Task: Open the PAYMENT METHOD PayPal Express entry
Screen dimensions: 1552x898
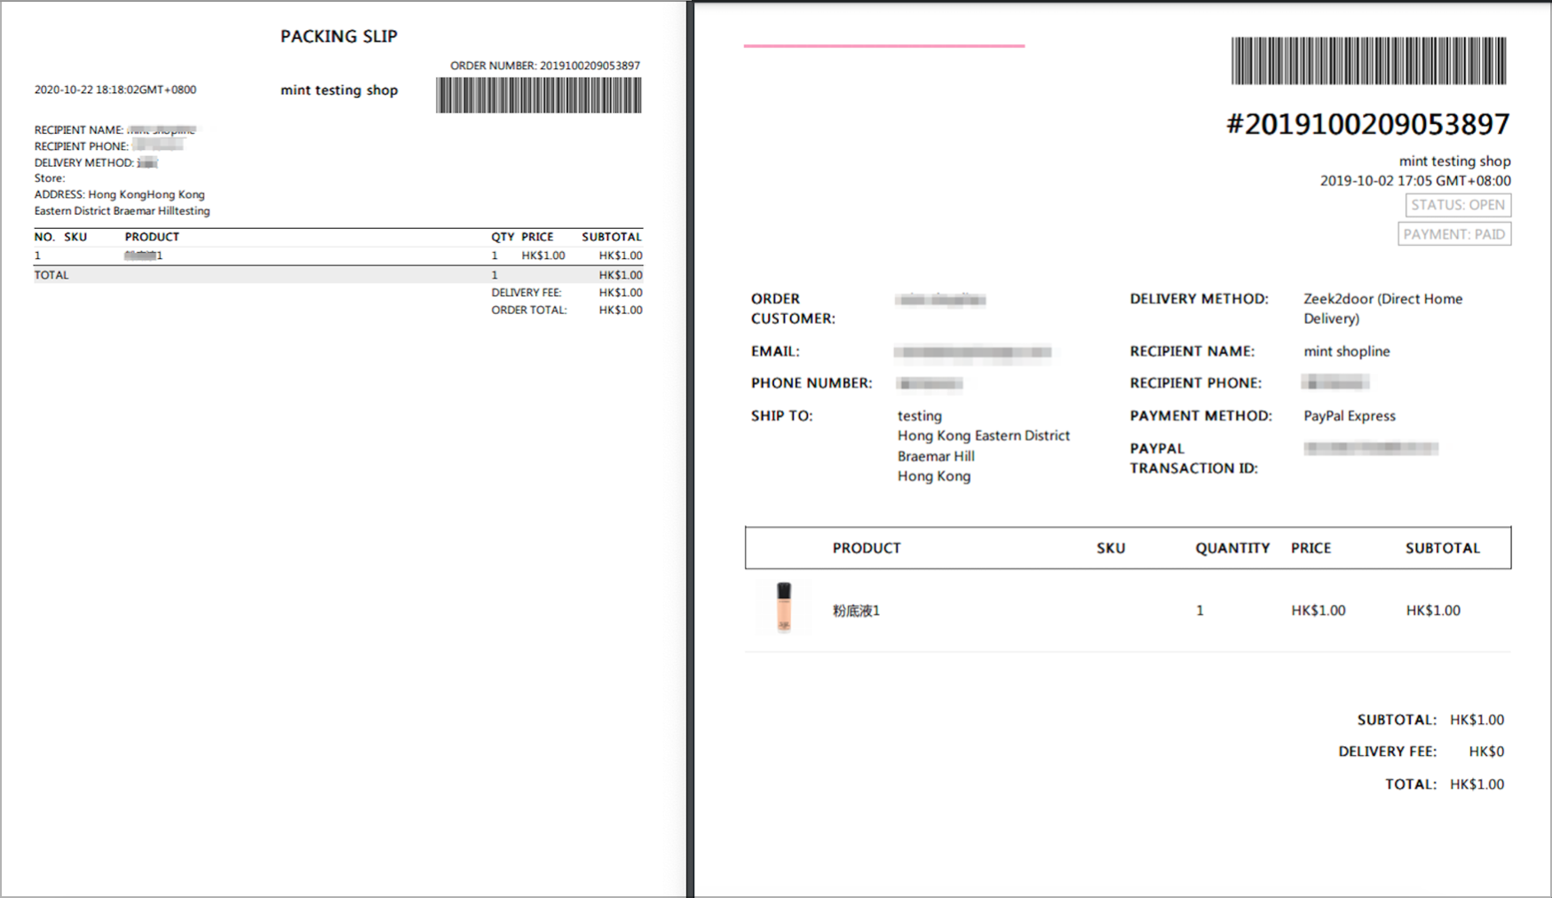Action: pos(1349,415)
